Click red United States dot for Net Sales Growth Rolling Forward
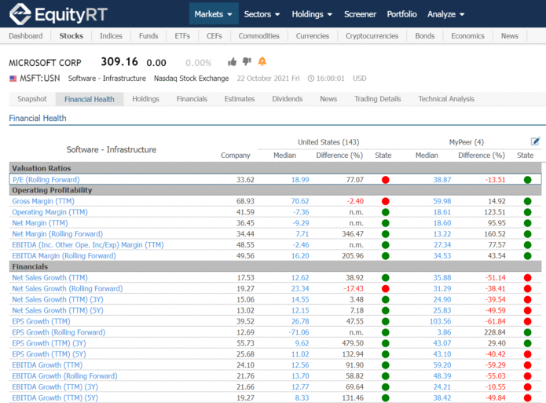 (385, 289)
